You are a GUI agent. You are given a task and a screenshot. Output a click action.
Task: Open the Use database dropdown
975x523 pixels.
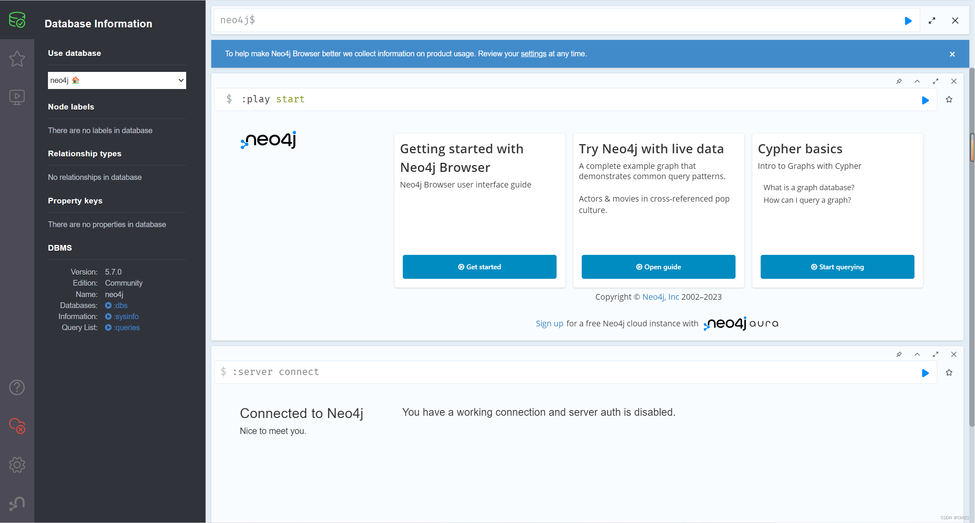coord(117,80)
